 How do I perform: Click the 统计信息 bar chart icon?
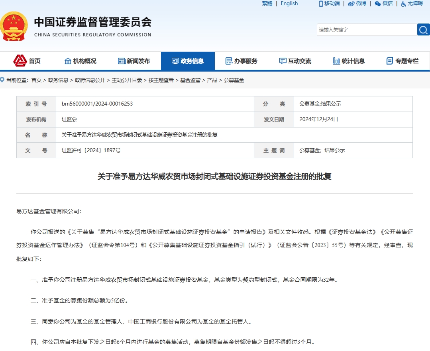[336, 61]
